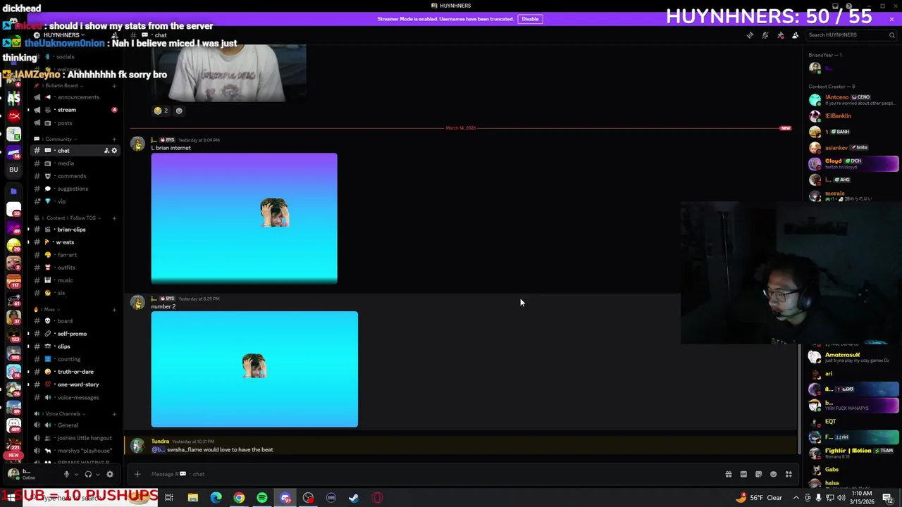Open user settings gear icon
Viewport: 902px width, 507px height.
coord(109,475)
